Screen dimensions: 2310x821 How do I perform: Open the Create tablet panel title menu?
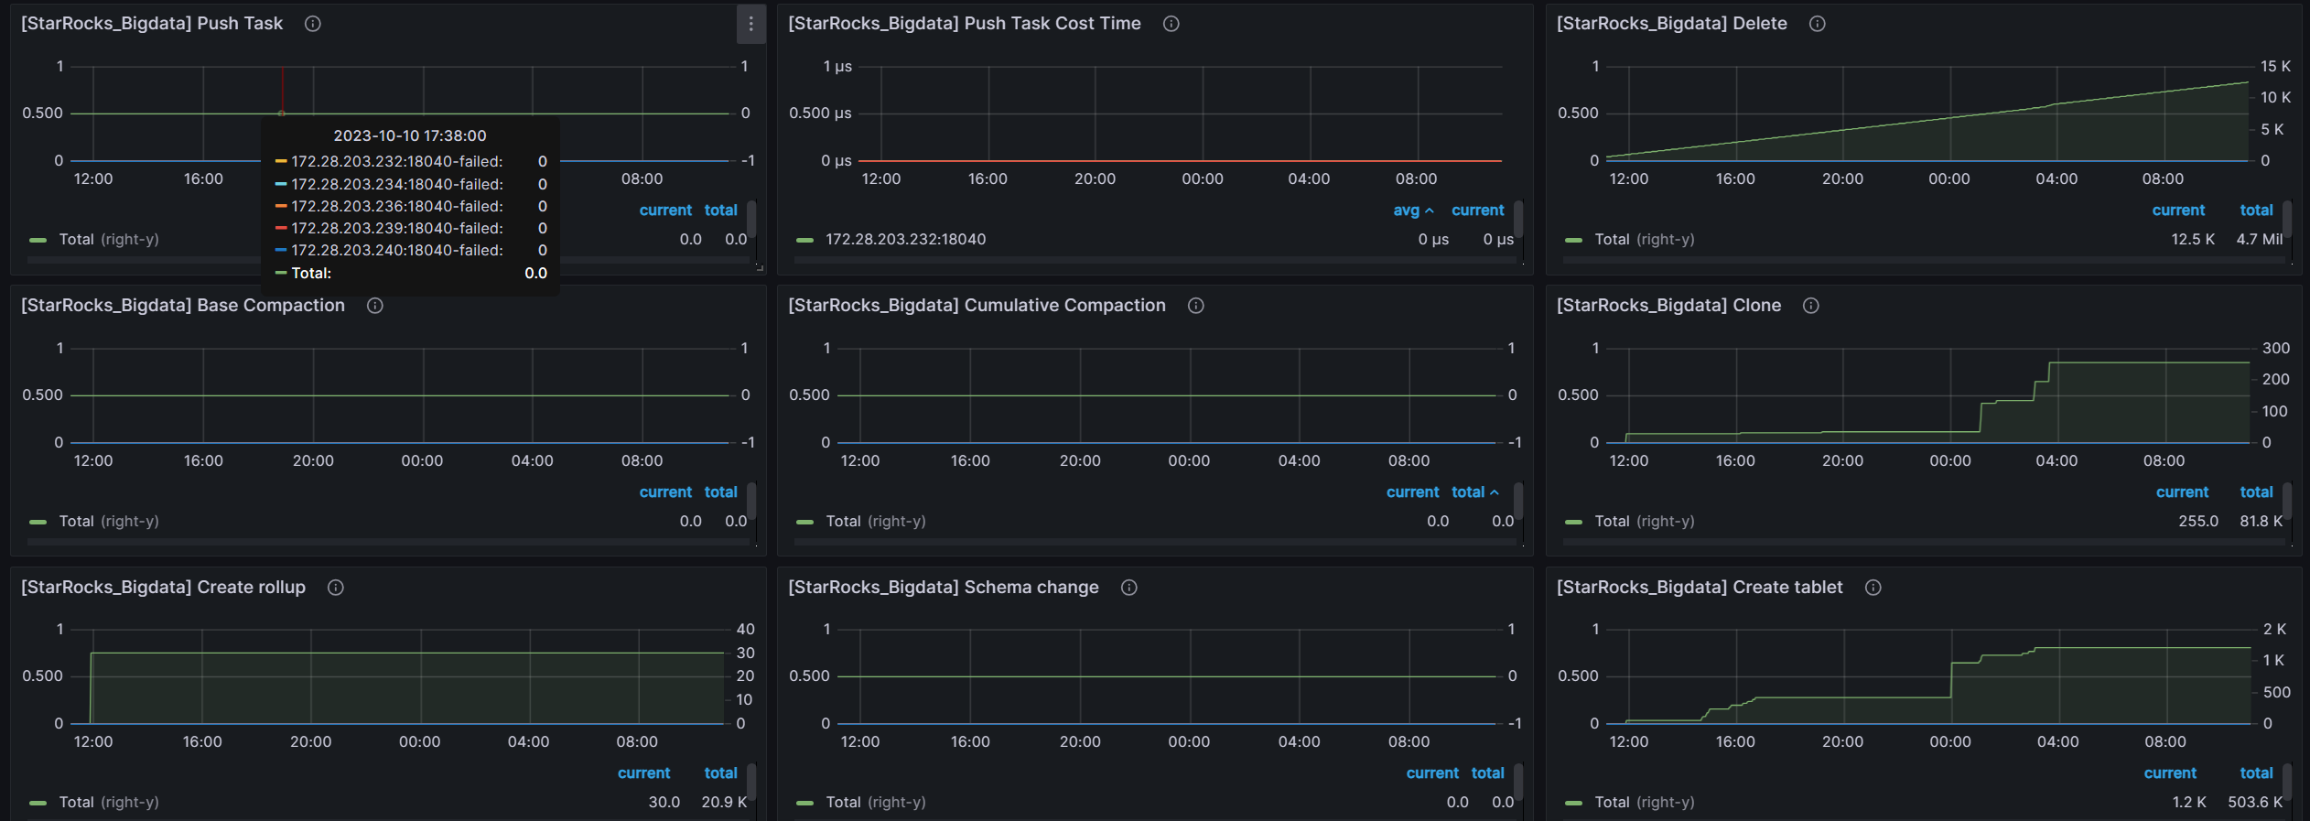(x=1700, y=588)
